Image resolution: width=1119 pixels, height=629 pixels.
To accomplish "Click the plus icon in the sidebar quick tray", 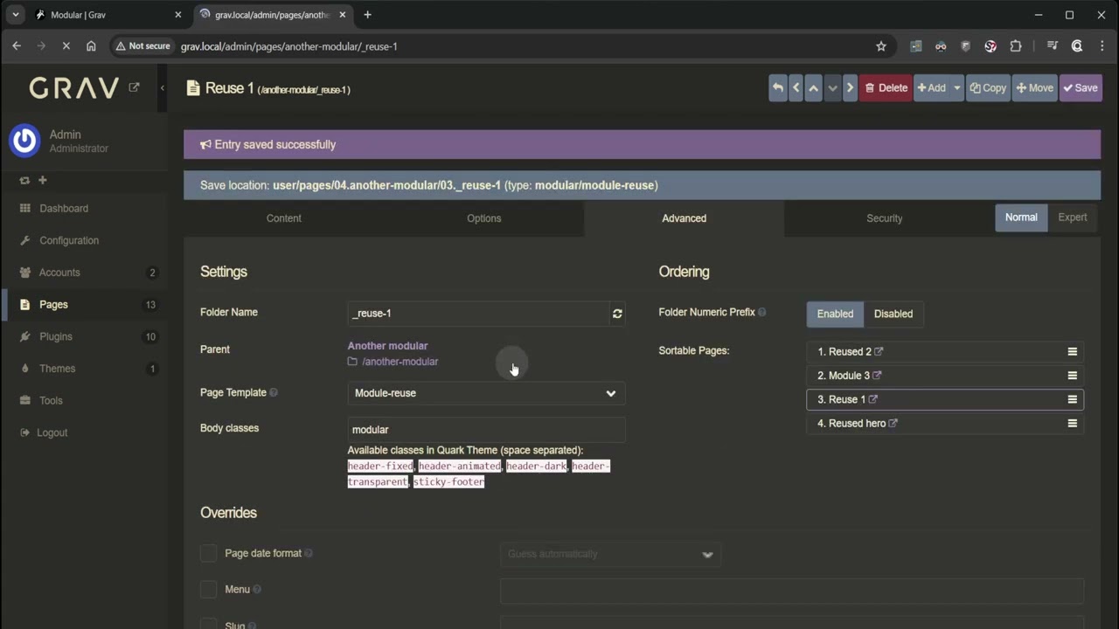I will tap(42, 180).
